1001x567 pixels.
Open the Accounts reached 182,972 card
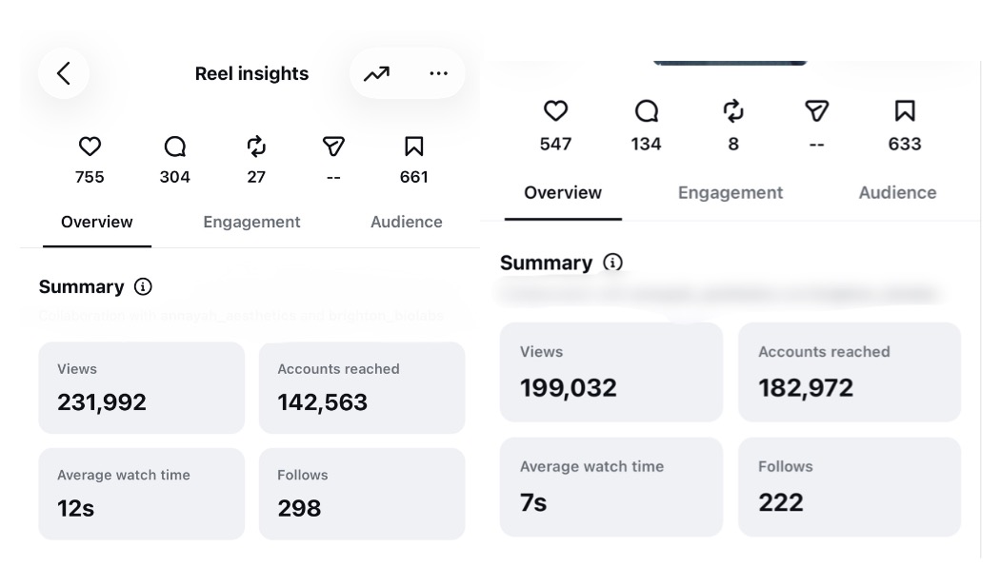(x=850, y=372)
